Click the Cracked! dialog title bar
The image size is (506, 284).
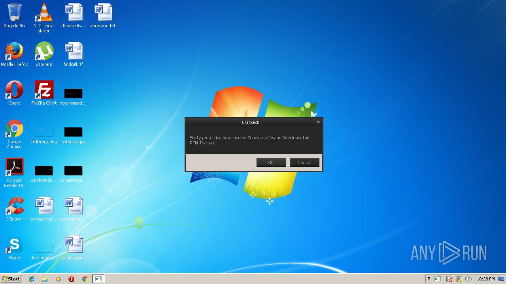[251, 122]
